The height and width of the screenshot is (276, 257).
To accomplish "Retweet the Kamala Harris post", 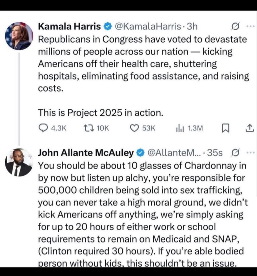I will [x=96, y=128].
